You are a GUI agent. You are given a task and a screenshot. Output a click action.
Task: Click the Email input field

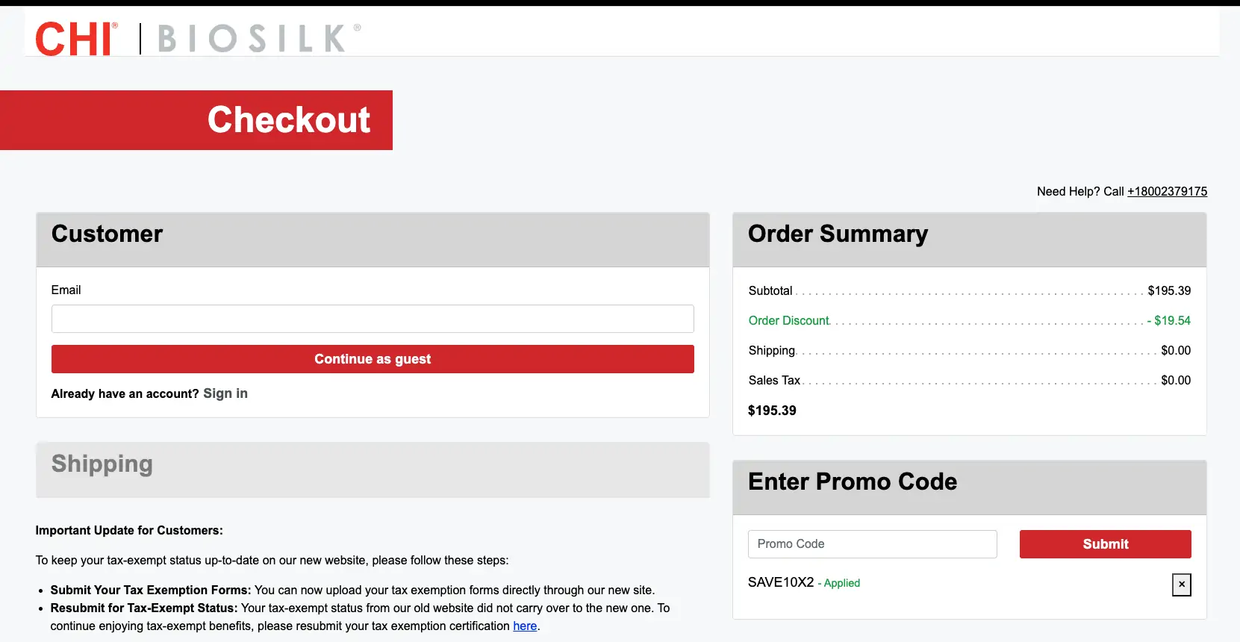click(372, 319)
